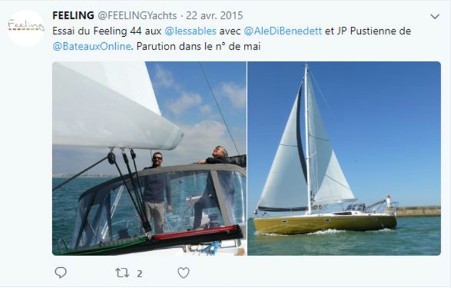Retweet this tweet using the arrows icon
The height and width of the screenshot is (288, 451).
pos(122,273)
